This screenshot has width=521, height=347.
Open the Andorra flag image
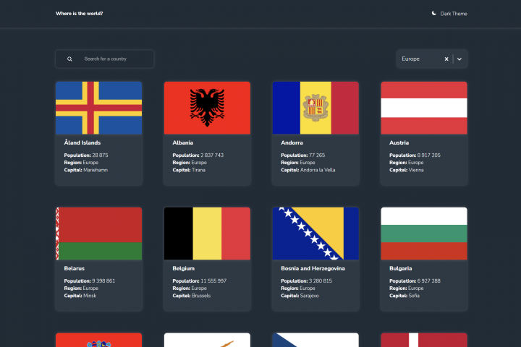coord(315,108)
